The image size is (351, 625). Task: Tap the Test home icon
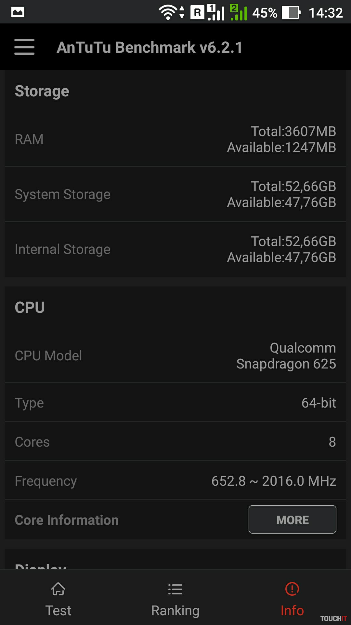click(58, 589)
